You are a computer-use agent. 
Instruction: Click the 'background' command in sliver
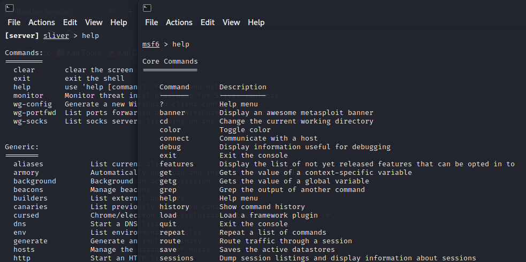tap(35, 181)
